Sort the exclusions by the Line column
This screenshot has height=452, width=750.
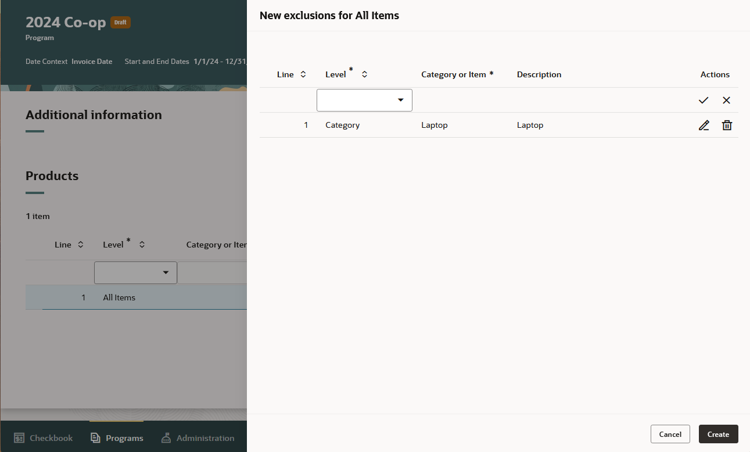click(x=303, y=74)
